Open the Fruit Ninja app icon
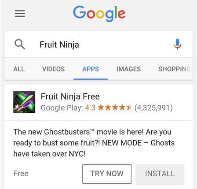 [x=24, y=102]
